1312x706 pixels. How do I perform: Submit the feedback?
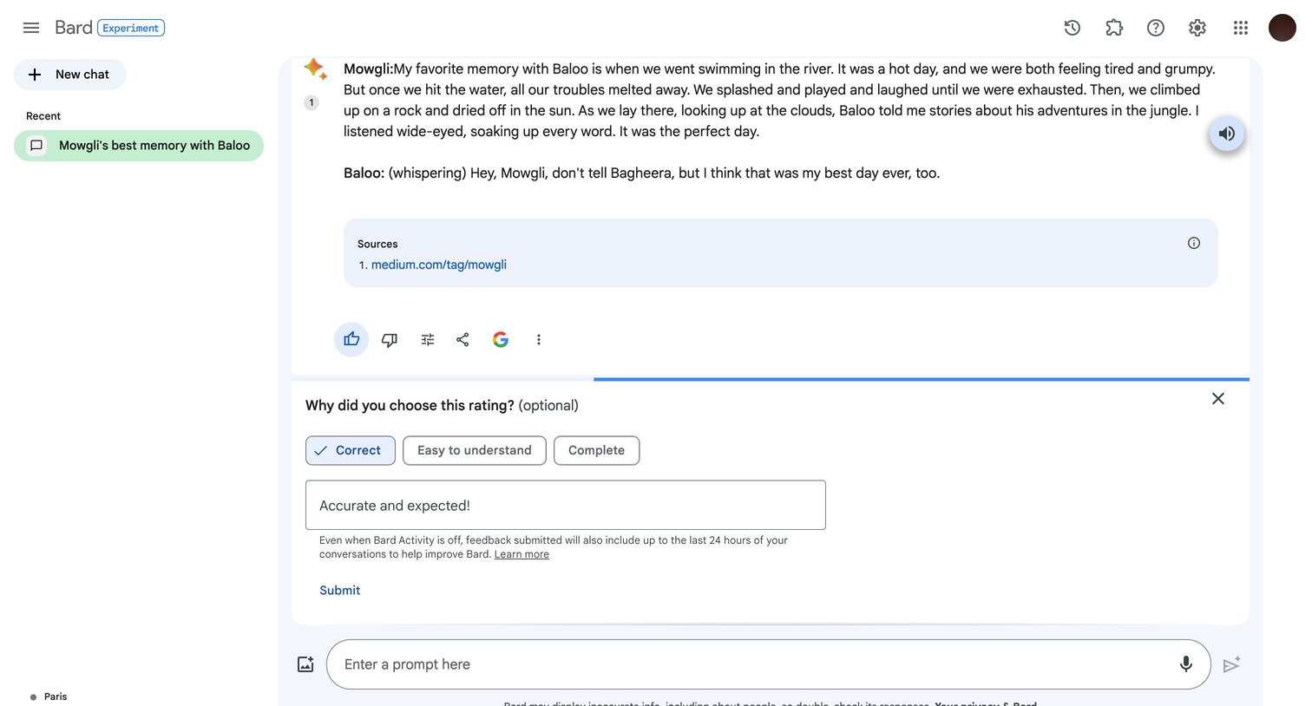coord(339,590)
